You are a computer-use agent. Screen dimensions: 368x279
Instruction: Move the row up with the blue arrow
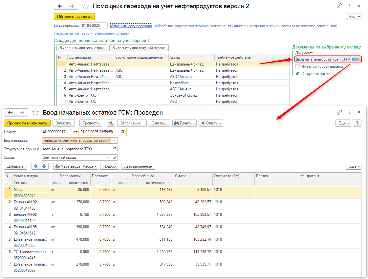click(x=36, y=166)
